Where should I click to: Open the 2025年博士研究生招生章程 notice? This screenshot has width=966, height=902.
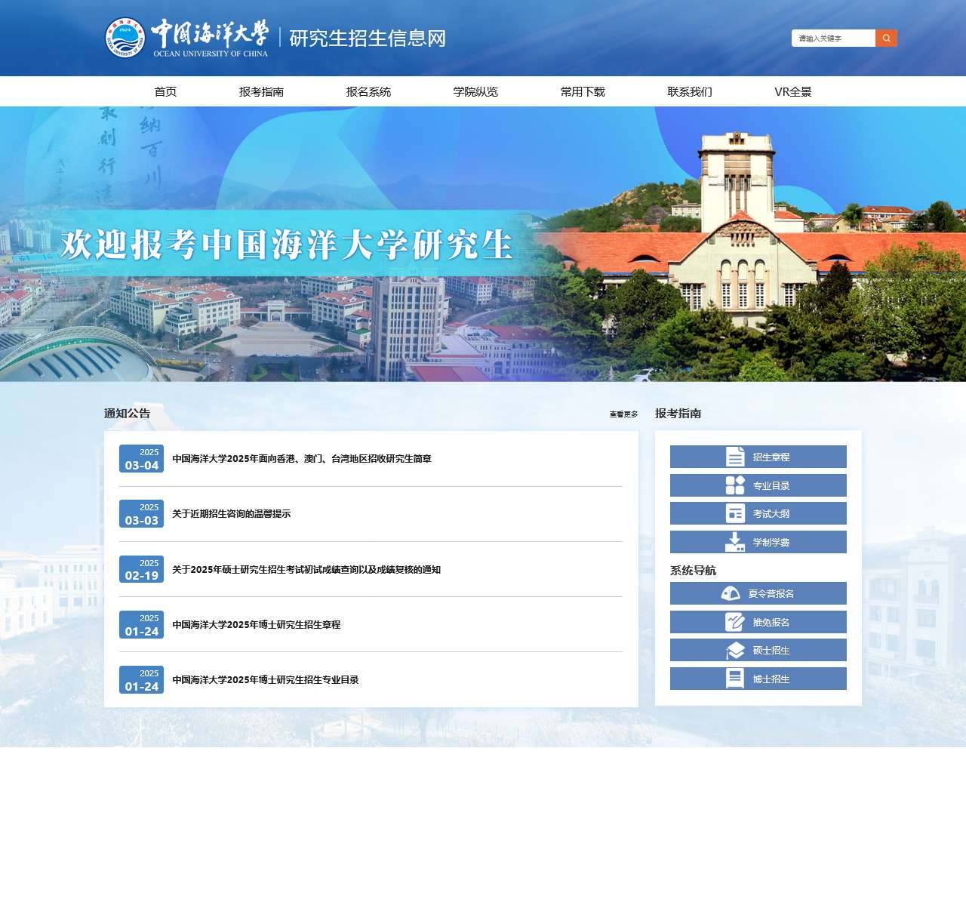pos(257,625)
